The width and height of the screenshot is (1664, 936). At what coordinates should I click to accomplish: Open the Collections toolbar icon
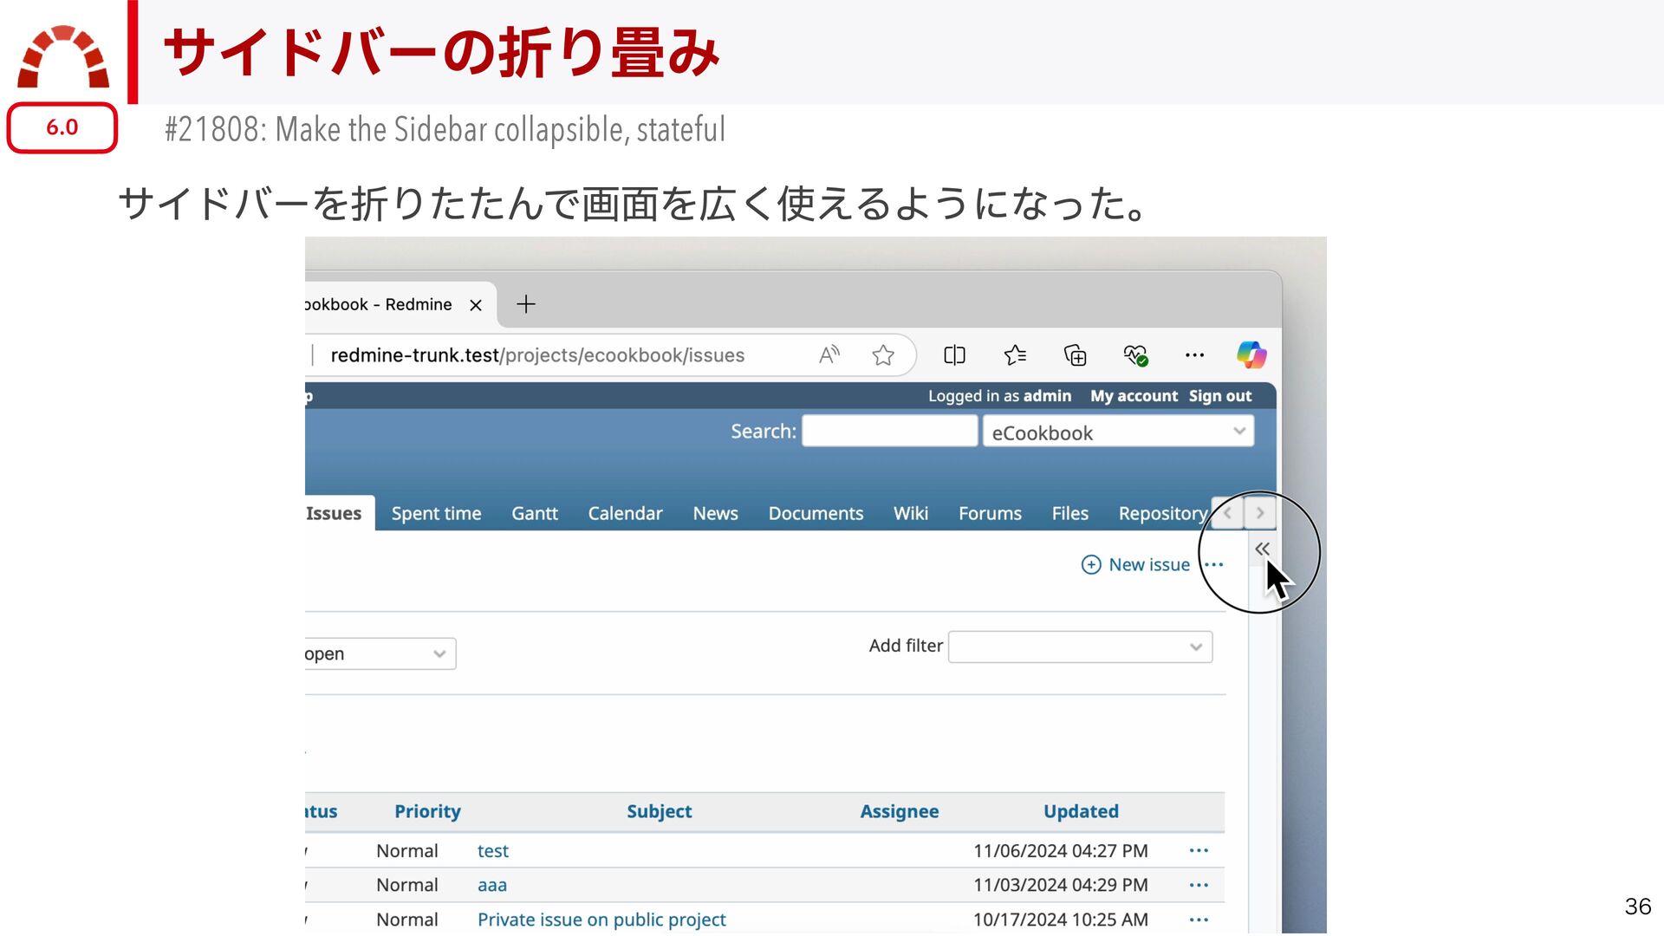[x=1075, y=354]
